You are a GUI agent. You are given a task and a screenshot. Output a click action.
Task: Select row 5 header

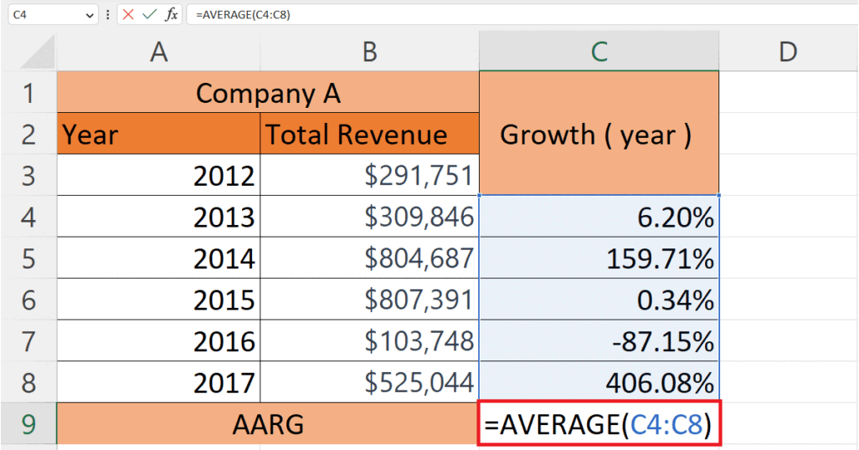(x=28, y=258)
